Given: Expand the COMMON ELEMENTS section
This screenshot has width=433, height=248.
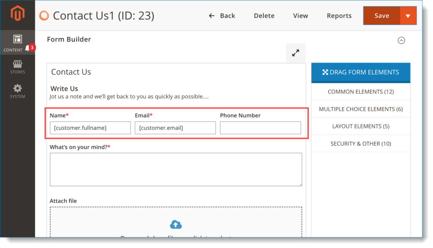Looking at the screenshot, I should point(360,91).
